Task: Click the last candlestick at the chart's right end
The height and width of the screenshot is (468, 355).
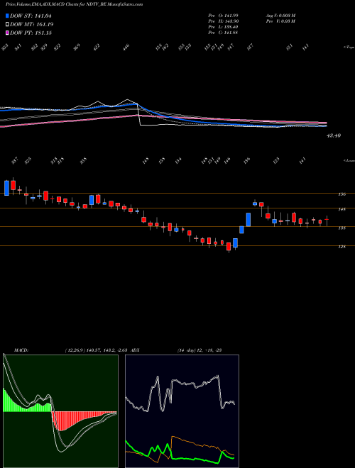Action: click(327, 221)
